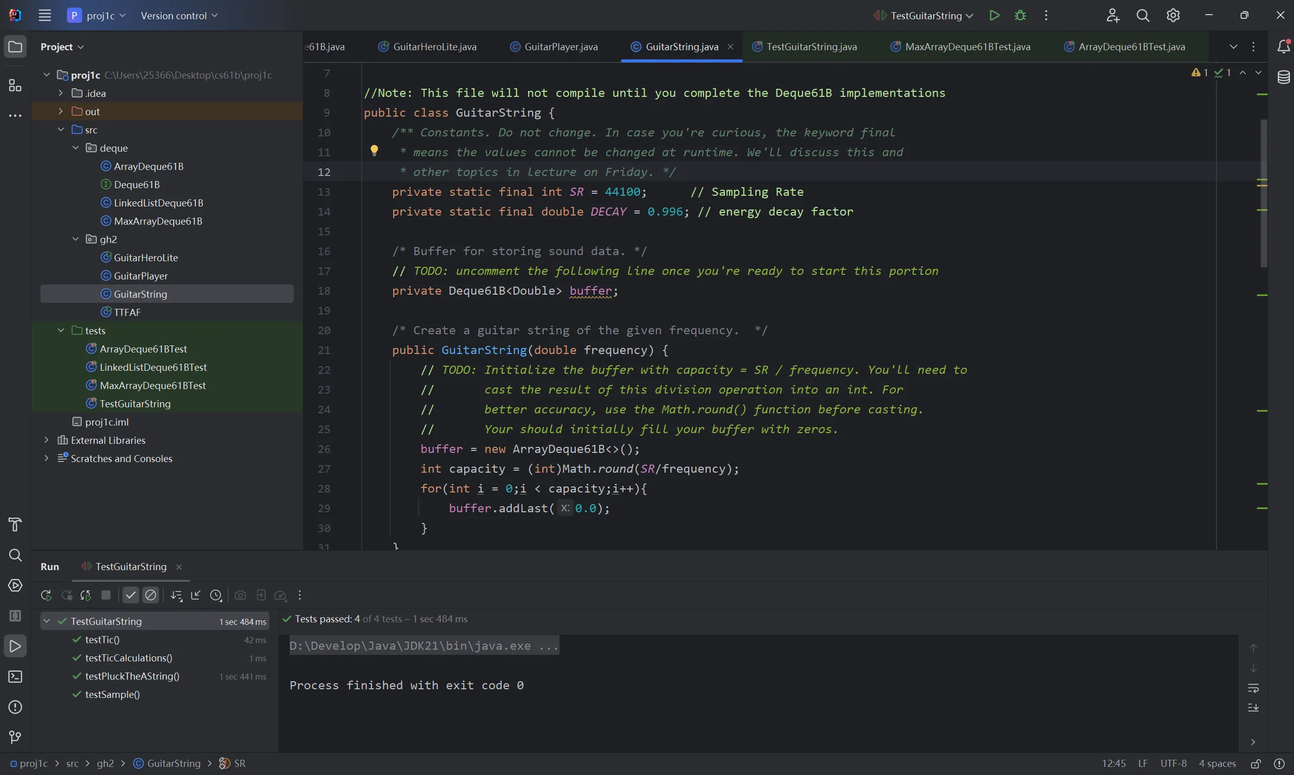This screenshot has width=1294, height=775.
Task: Rerun failed tests in Run panel
Action: click(66, 595)
